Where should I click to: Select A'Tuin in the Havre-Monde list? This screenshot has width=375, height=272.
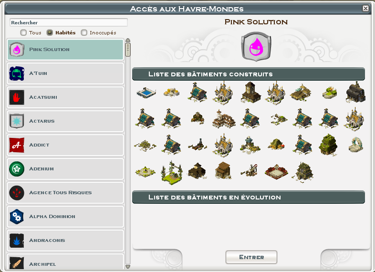pyautogui.click(x=65, y=73)
